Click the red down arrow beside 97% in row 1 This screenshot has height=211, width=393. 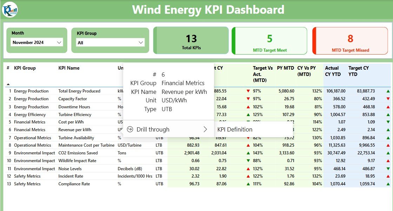248,91
